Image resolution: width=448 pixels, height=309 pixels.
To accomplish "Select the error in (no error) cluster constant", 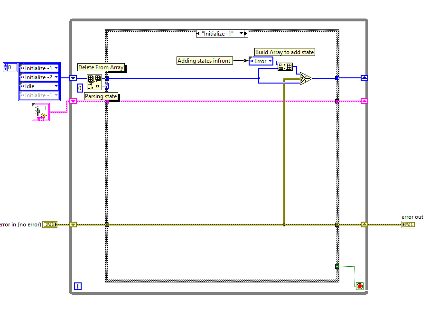I will coord(50,224).
